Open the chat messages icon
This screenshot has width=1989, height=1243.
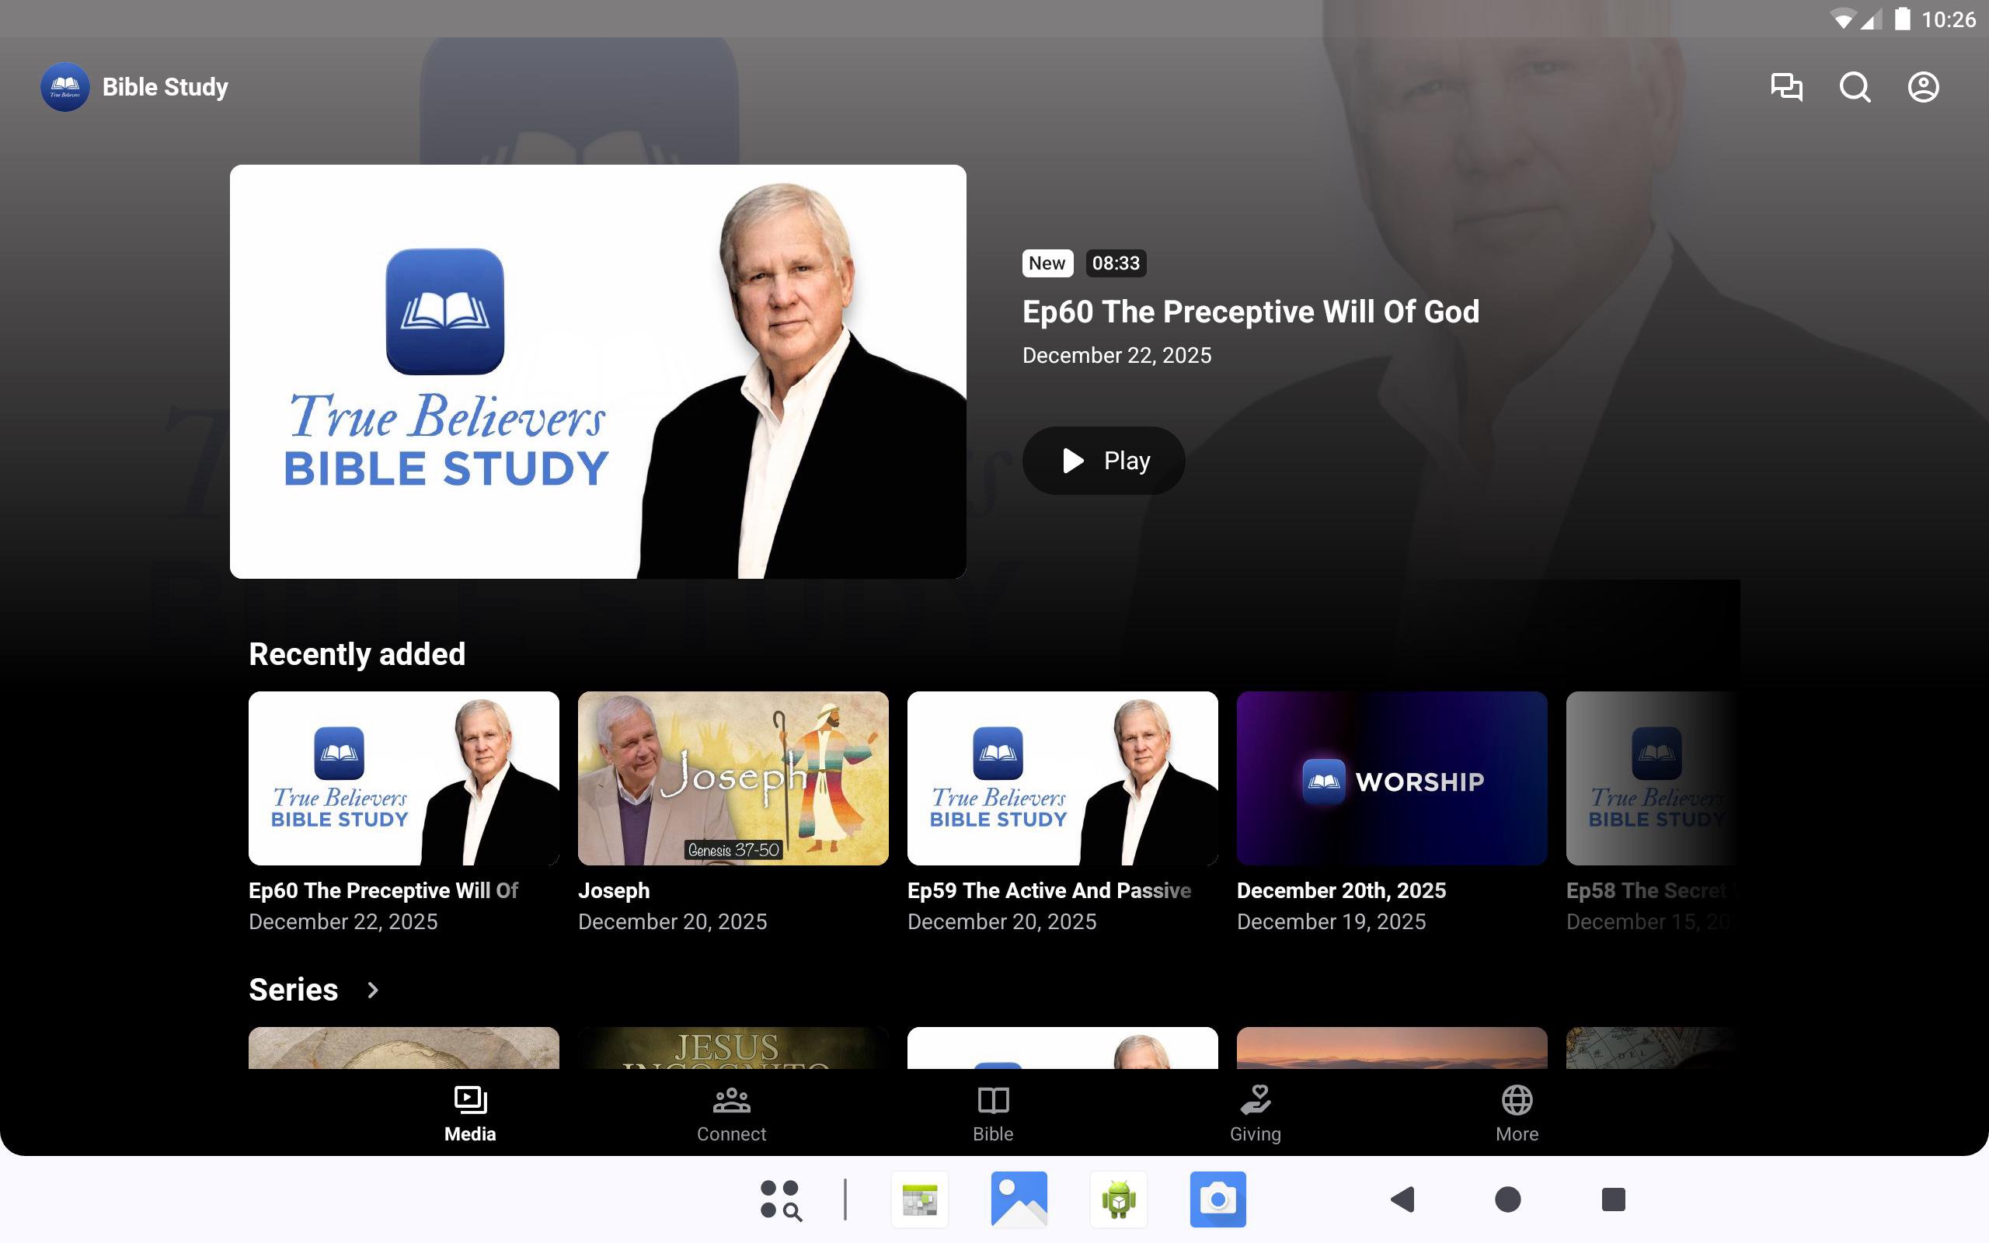1786,87
